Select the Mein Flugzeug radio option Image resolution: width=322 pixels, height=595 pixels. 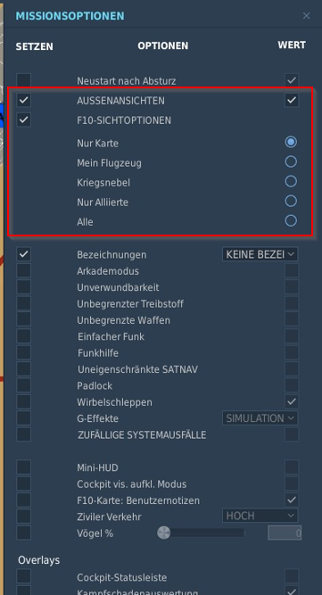pyautogui.click(x=291, y=161)
